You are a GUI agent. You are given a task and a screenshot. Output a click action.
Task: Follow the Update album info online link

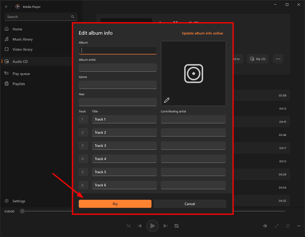[x=202, y=33]
